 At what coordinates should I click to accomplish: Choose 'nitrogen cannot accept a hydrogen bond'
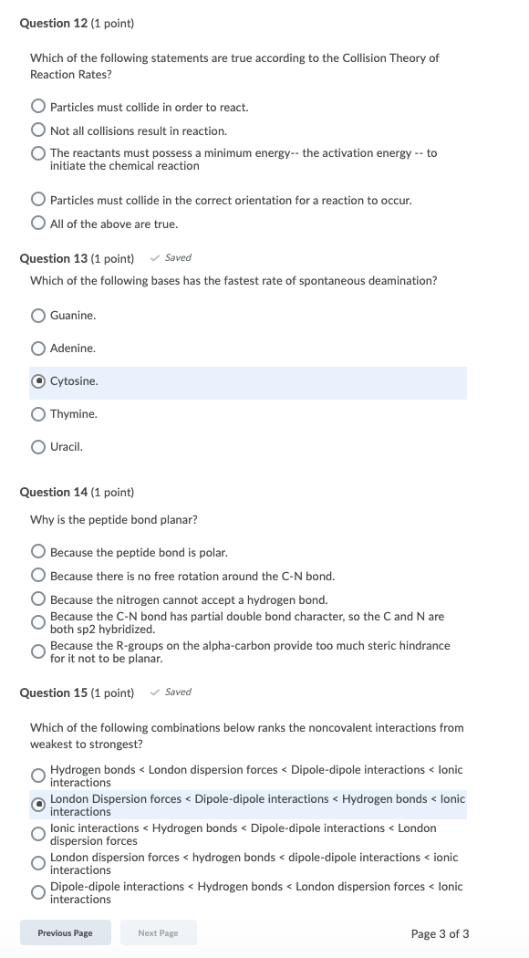[x=38, y=599]
